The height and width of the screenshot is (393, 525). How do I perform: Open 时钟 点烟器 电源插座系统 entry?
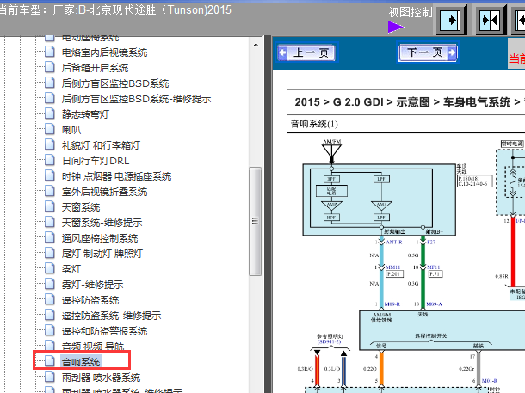(x=116, y=176)
